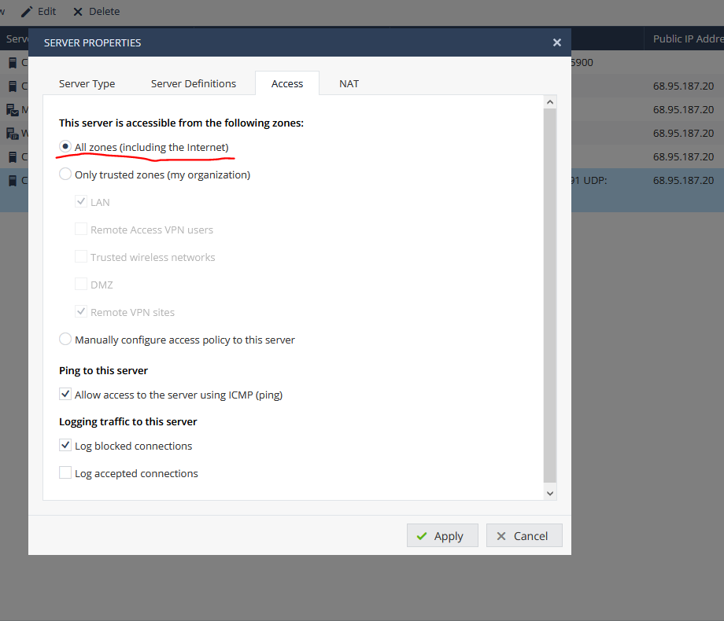Switch to the Server Type tab
This screenshot has height=621, width=724.
pyautogui.click(x=87, y=83)
